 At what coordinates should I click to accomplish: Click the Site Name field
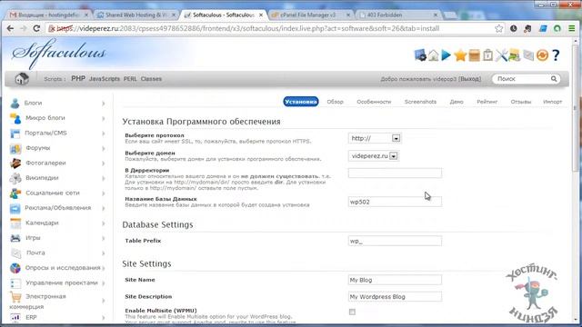tap(395, 280)
